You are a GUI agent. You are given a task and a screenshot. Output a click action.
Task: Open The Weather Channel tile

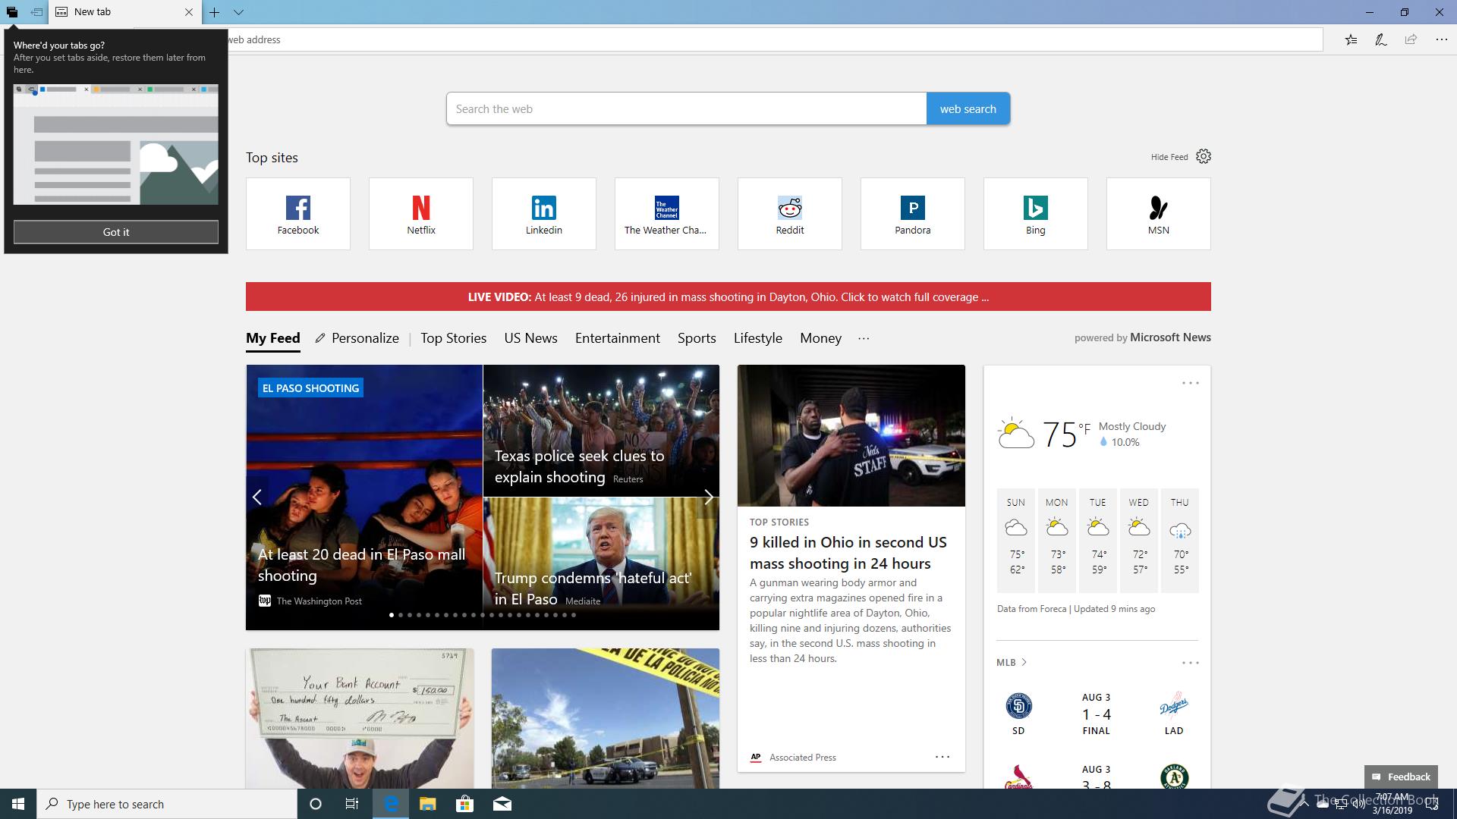667,214
